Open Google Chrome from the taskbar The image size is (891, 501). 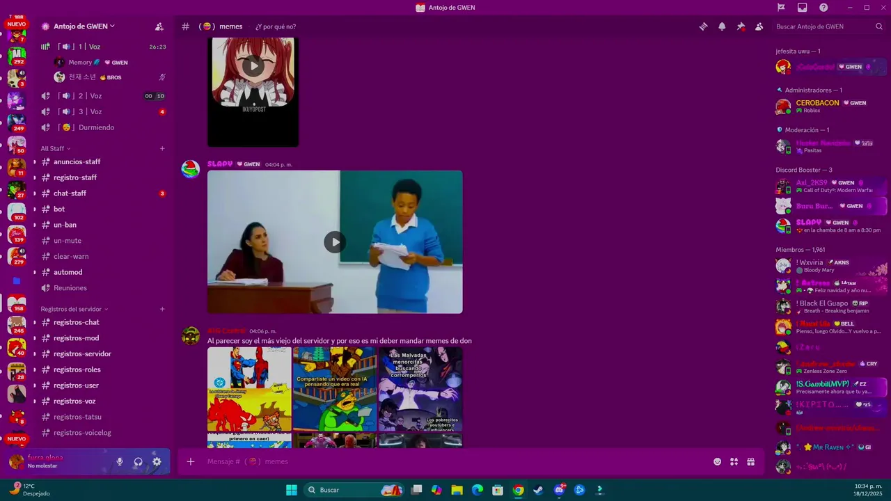pyautogui.click(x=518, y=490)
